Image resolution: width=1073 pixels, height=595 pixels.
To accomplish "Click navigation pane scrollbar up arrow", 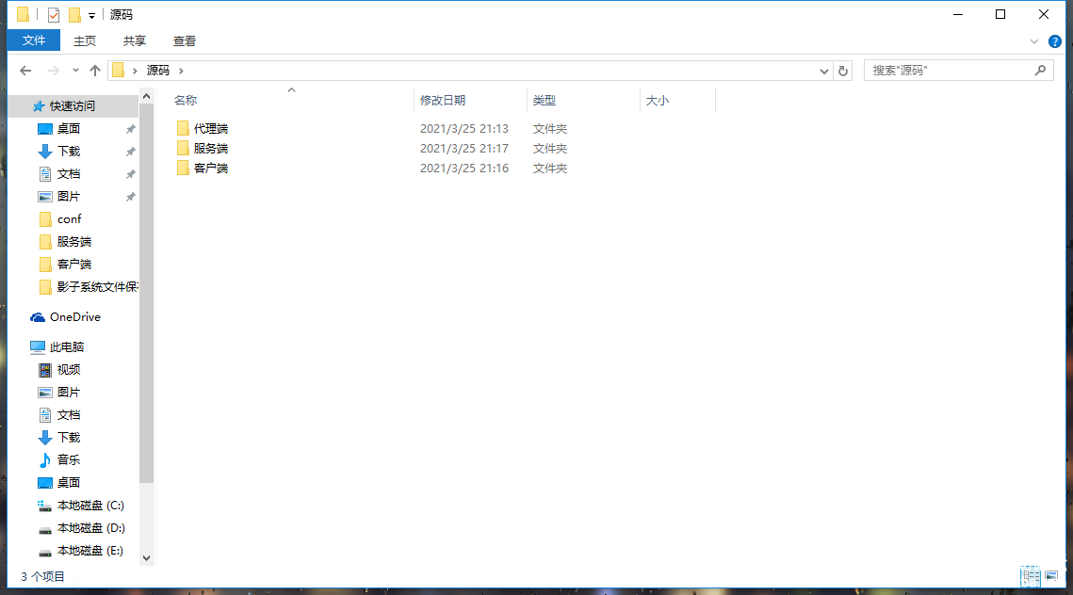I will coord(146,97).
